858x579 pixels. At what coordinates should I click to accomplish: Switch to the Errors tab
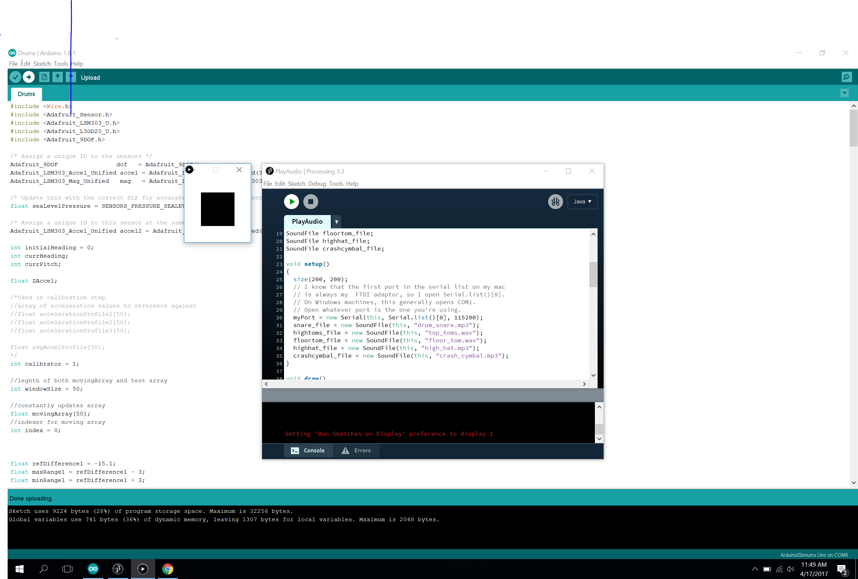tap(356, 450)
